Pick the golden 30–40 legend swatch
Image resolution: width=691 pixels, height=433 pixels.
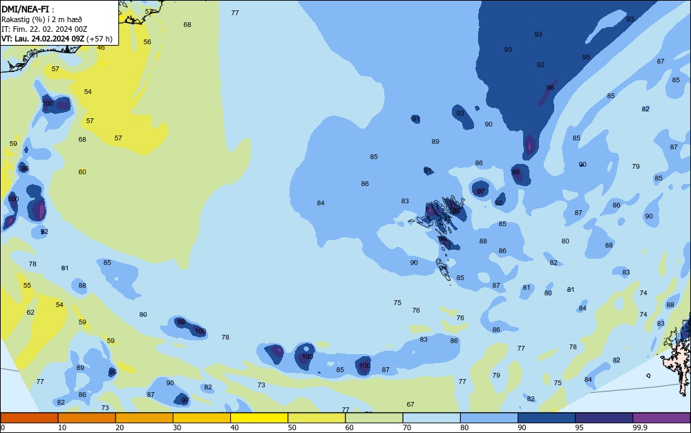[x=201, y=418]
